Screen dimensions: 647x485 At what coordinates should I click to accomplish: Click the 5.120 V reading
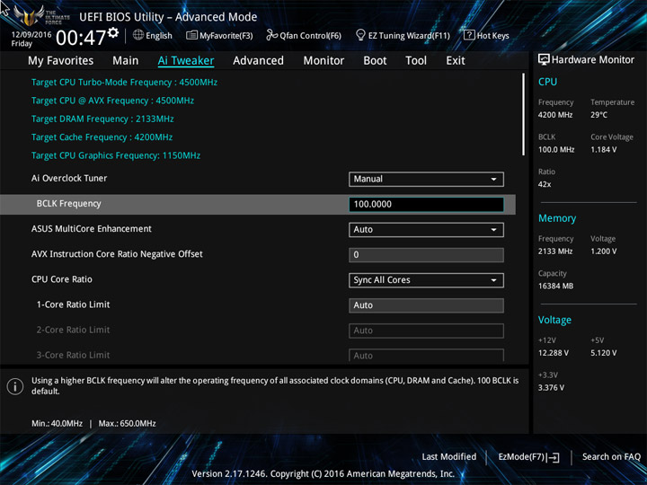[x=603, y=353]
